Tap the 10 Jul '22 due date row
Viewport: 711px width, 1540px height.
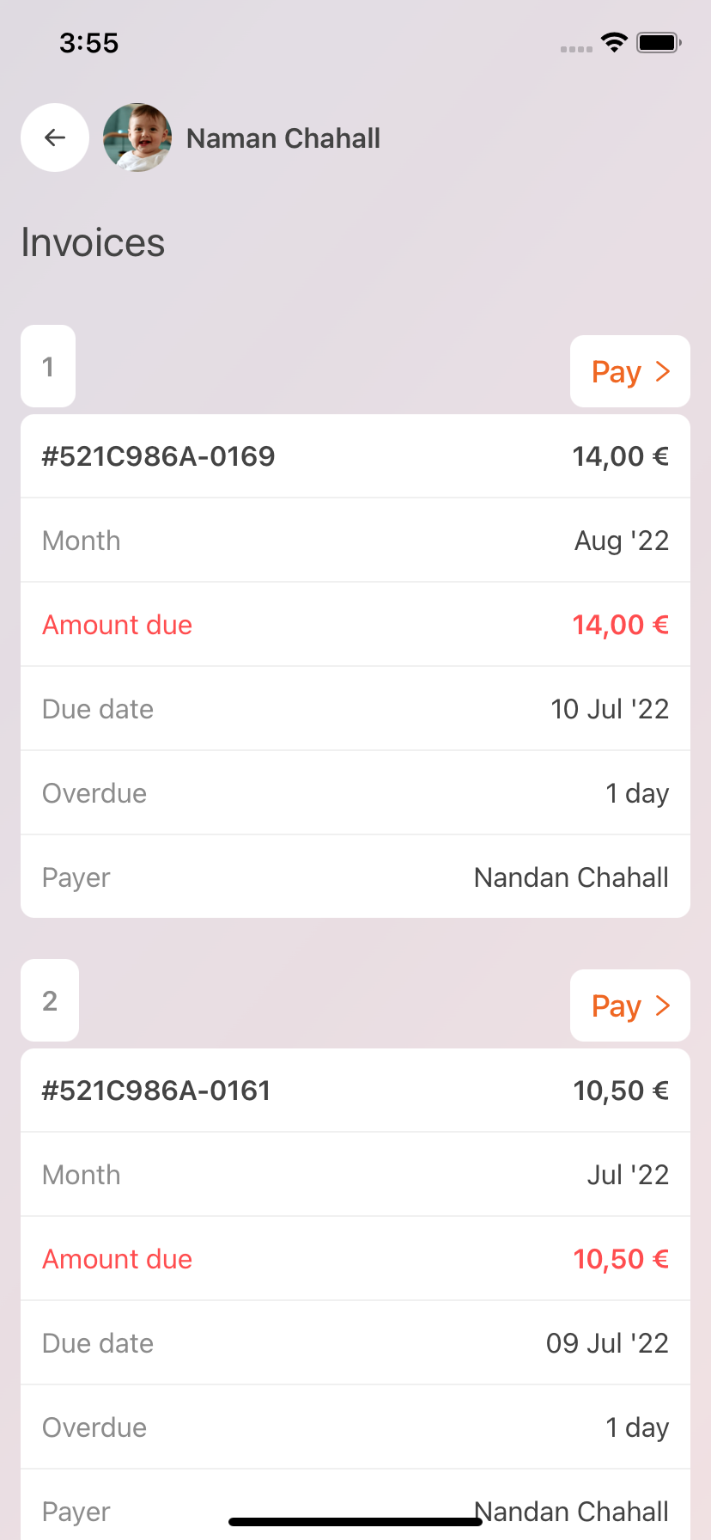click(x=355, y=709)
